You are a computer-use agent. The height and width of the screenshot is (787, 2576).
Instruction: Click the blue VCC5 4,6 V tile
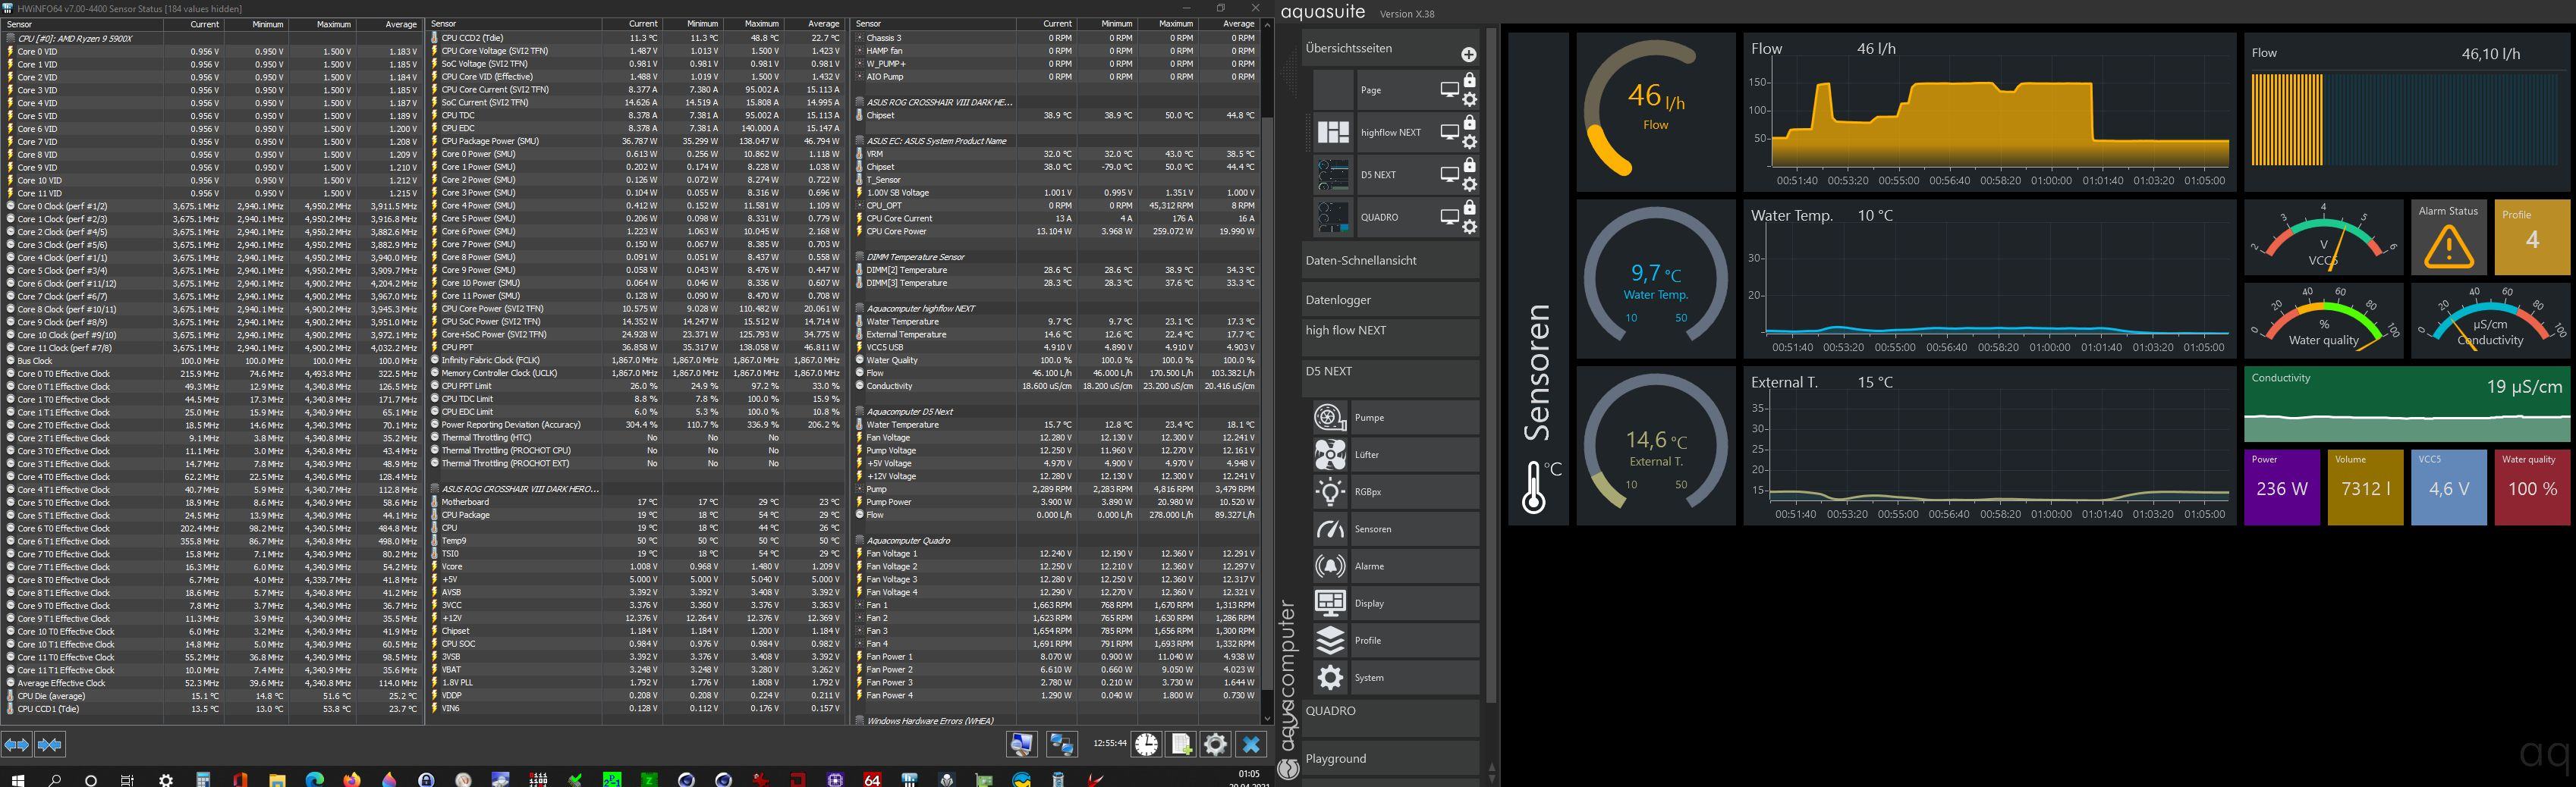(2449, 488)
